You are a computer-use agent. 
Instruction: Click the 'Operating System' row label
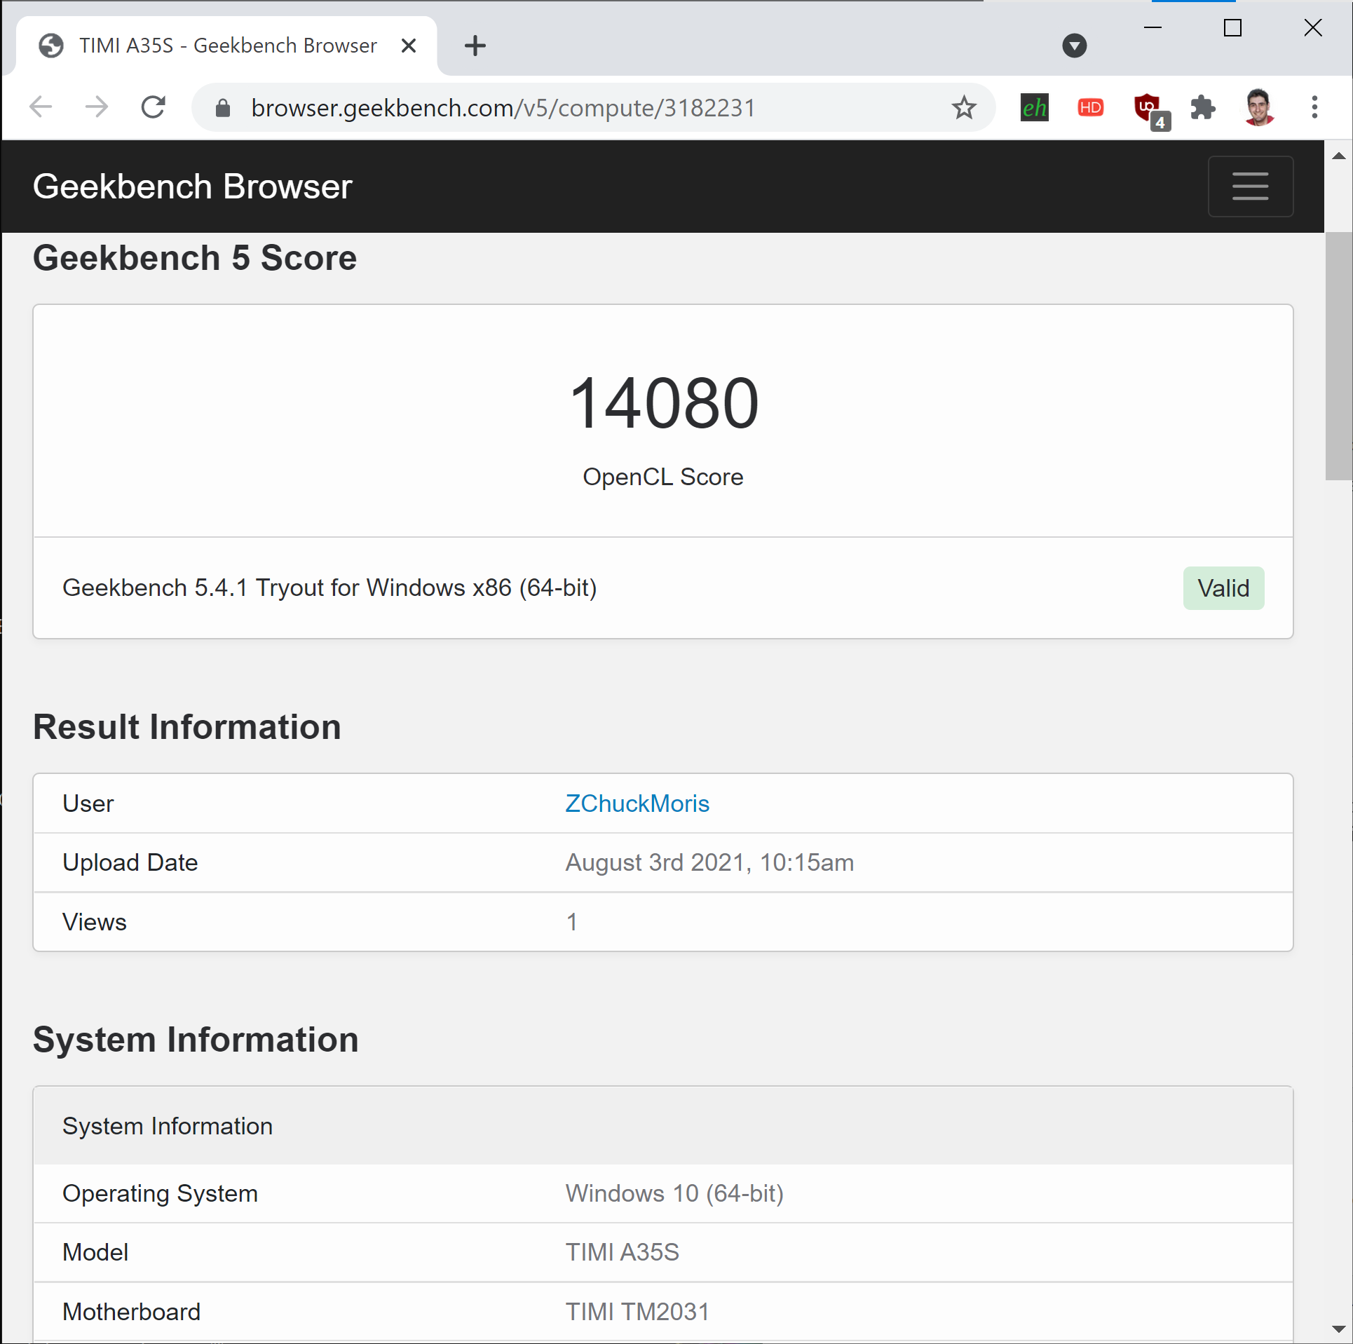[161, 1193]
